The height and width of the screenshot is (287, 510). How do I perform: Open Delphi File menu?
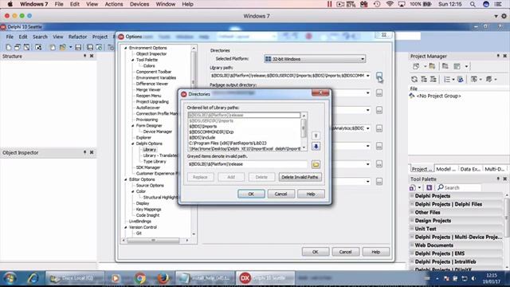10,37
